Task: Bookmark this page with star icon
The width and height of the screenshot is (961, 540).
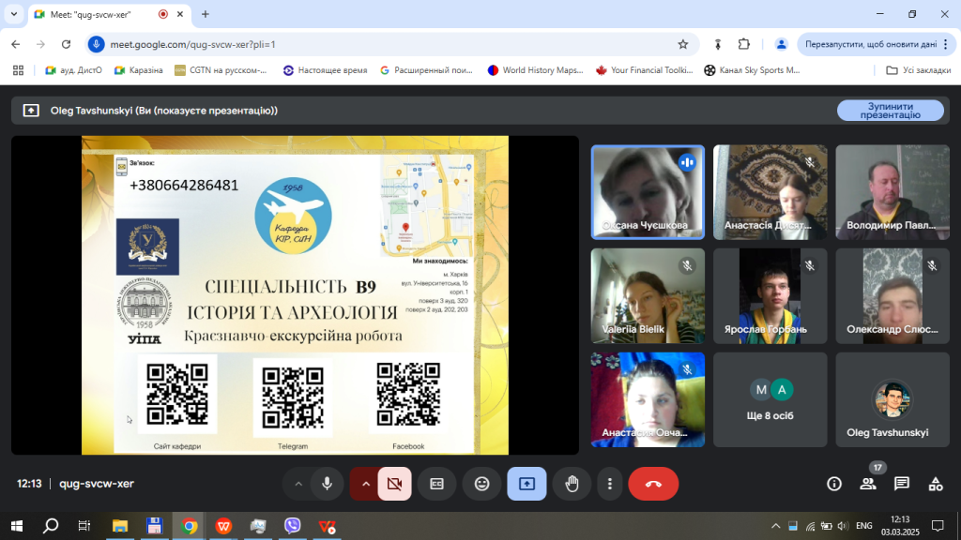Action: (x=683, y=44)
